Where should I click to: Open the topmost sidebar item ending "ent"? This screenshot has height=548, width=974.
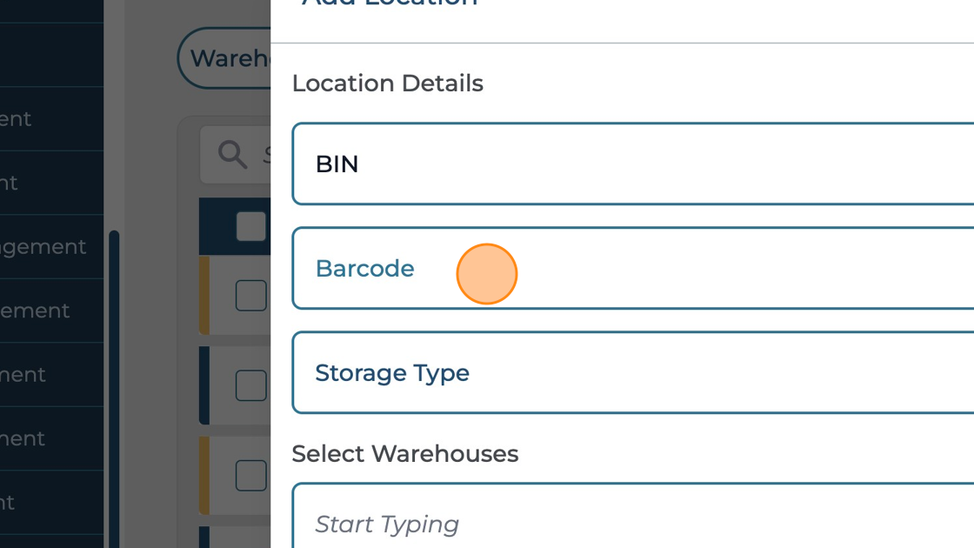(16, 119)
